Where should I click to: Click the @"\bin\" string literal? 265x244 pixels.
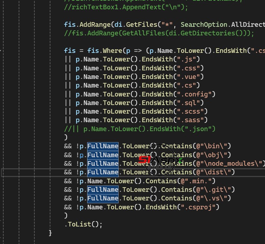(x=211, y=146)
